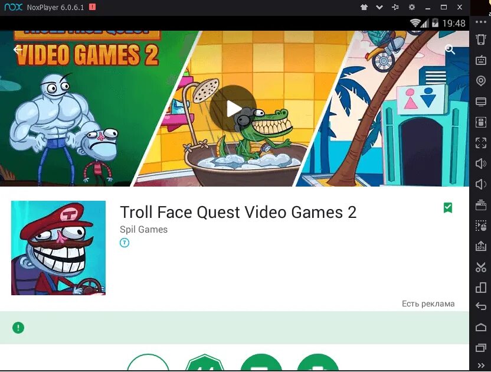Toggle fullscreen mode sidebar icon
The image size is (491, 372).
(480, 143)
